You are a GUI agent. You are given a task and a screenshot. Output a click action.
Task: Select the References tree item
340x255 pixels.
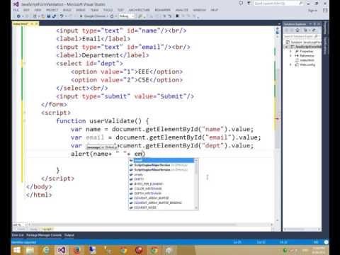[x=307, y=56]
